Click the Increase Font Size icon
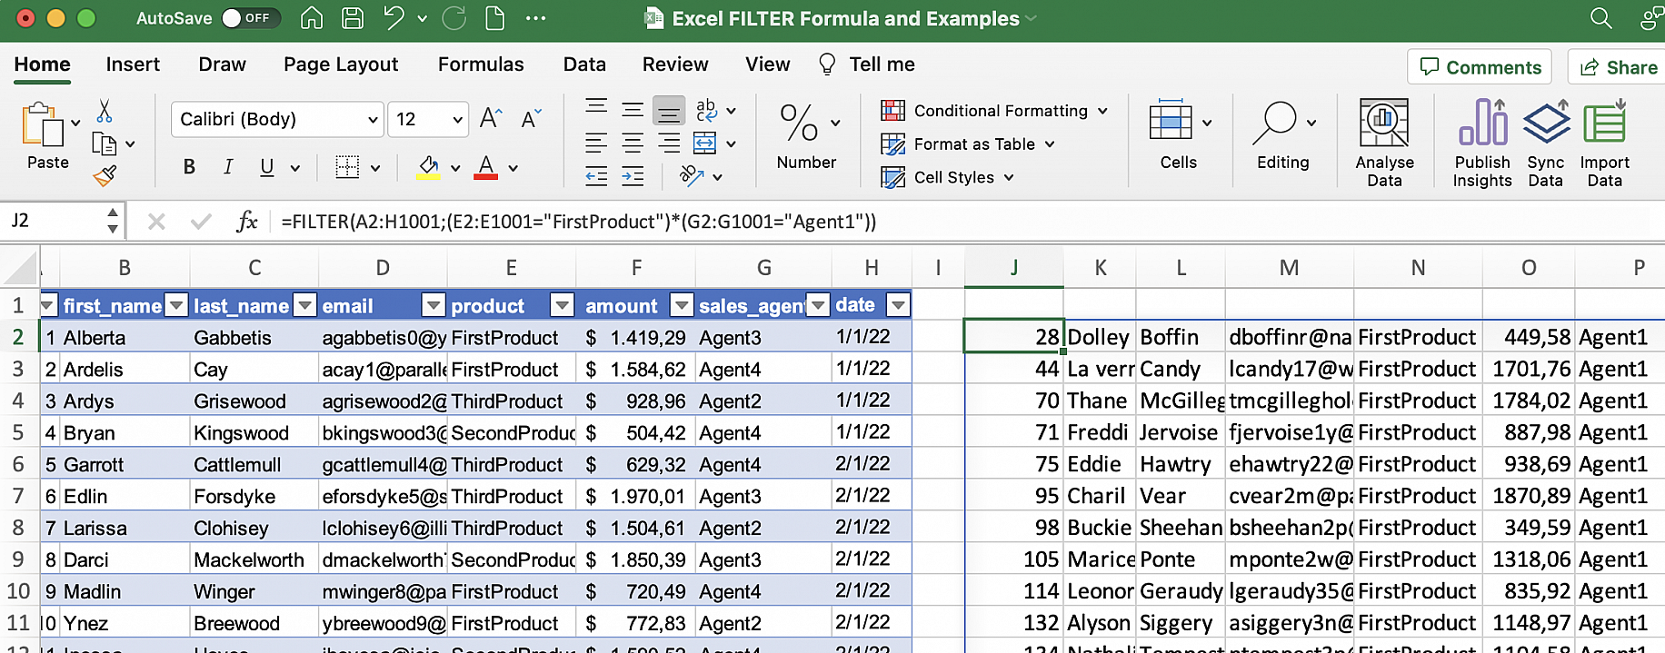The width and height of the screenshot is (1665, 653). [491, 118]
